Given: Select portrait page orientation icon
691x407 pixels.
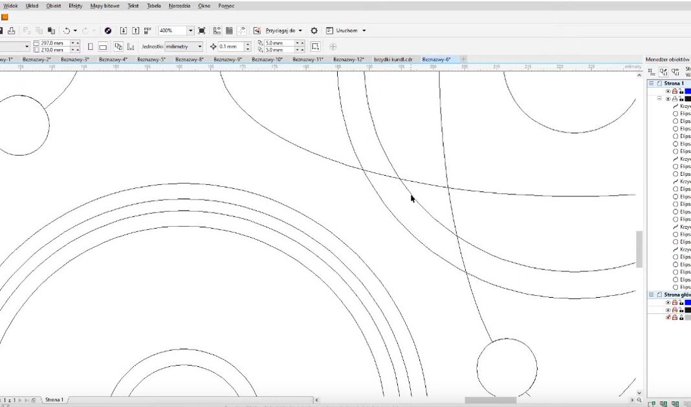Looking at the screenshot, I should coord(91,47).
